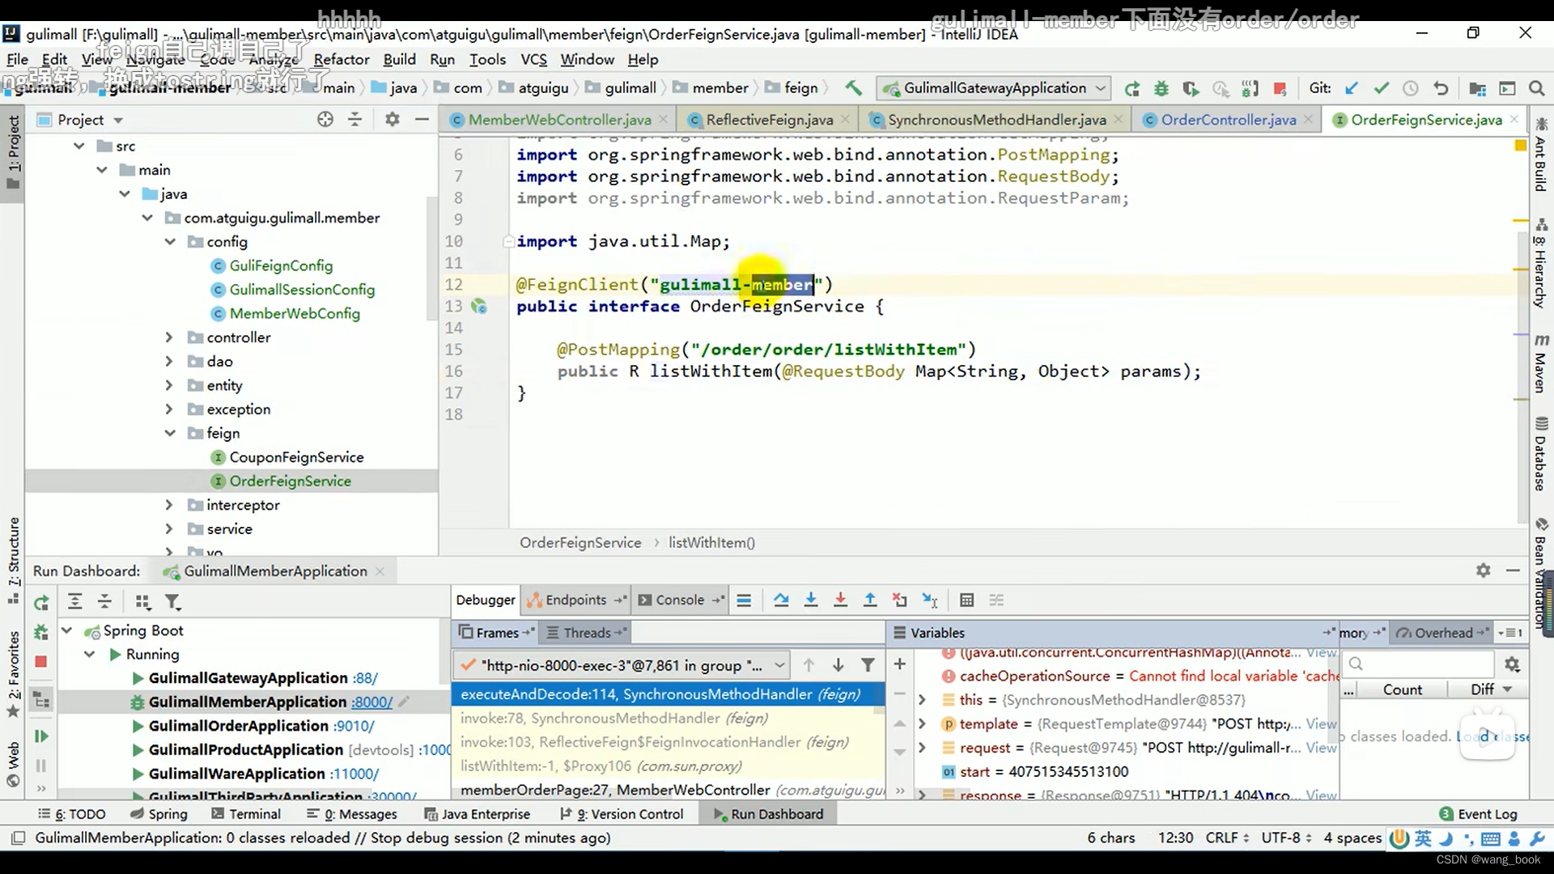Screen dimensions: 1554x874
Task: Click the Count button in Variables panel
Action: click(x=1401, y=689)
